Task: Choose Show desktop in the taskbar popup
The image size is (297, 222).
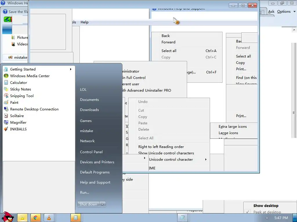Action: click(266, 206)
